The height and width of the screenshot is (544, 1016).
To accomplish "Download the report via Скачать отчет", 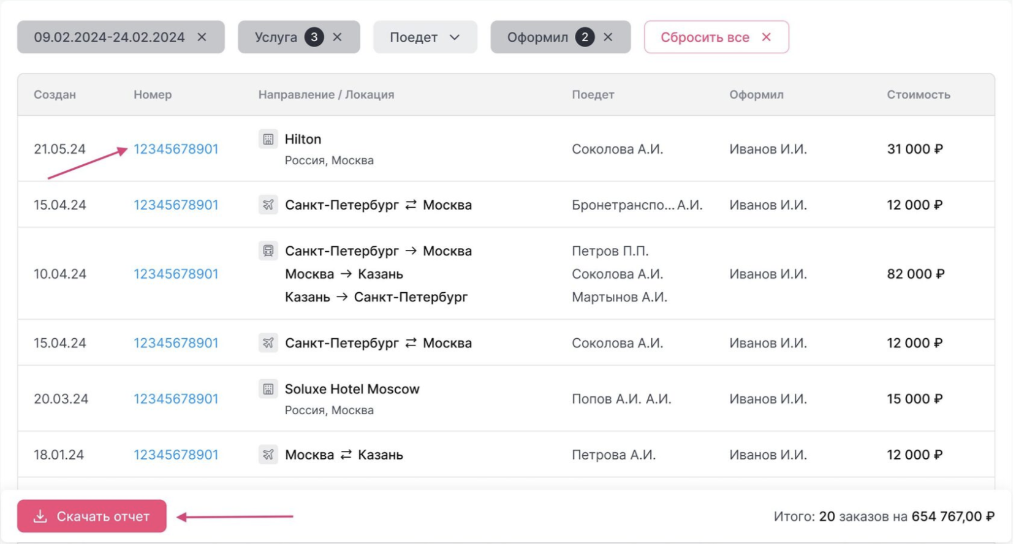I will 92,516.
